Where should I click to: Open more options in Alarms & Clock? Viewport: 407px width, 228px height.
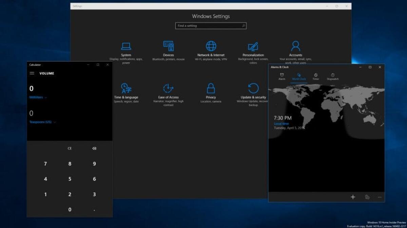coord(379,197)
